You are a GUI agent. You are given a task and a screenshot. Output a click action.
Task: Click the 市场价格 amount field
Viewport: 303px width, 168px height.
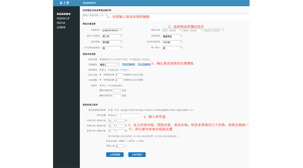coord(121,121)
